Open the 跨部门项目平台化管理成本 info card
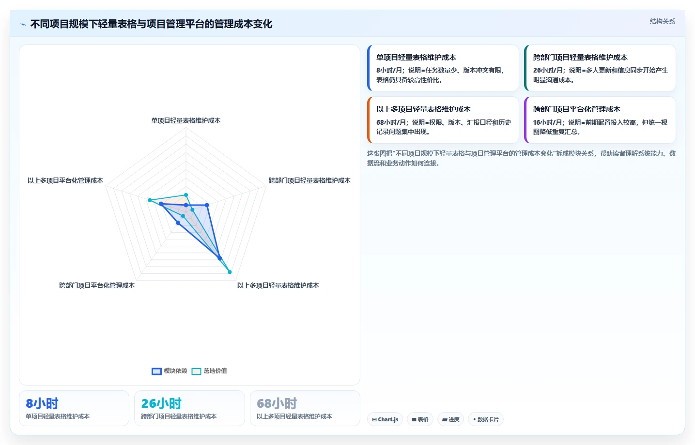Screen dimensions: 695x445 pos(600,120)
